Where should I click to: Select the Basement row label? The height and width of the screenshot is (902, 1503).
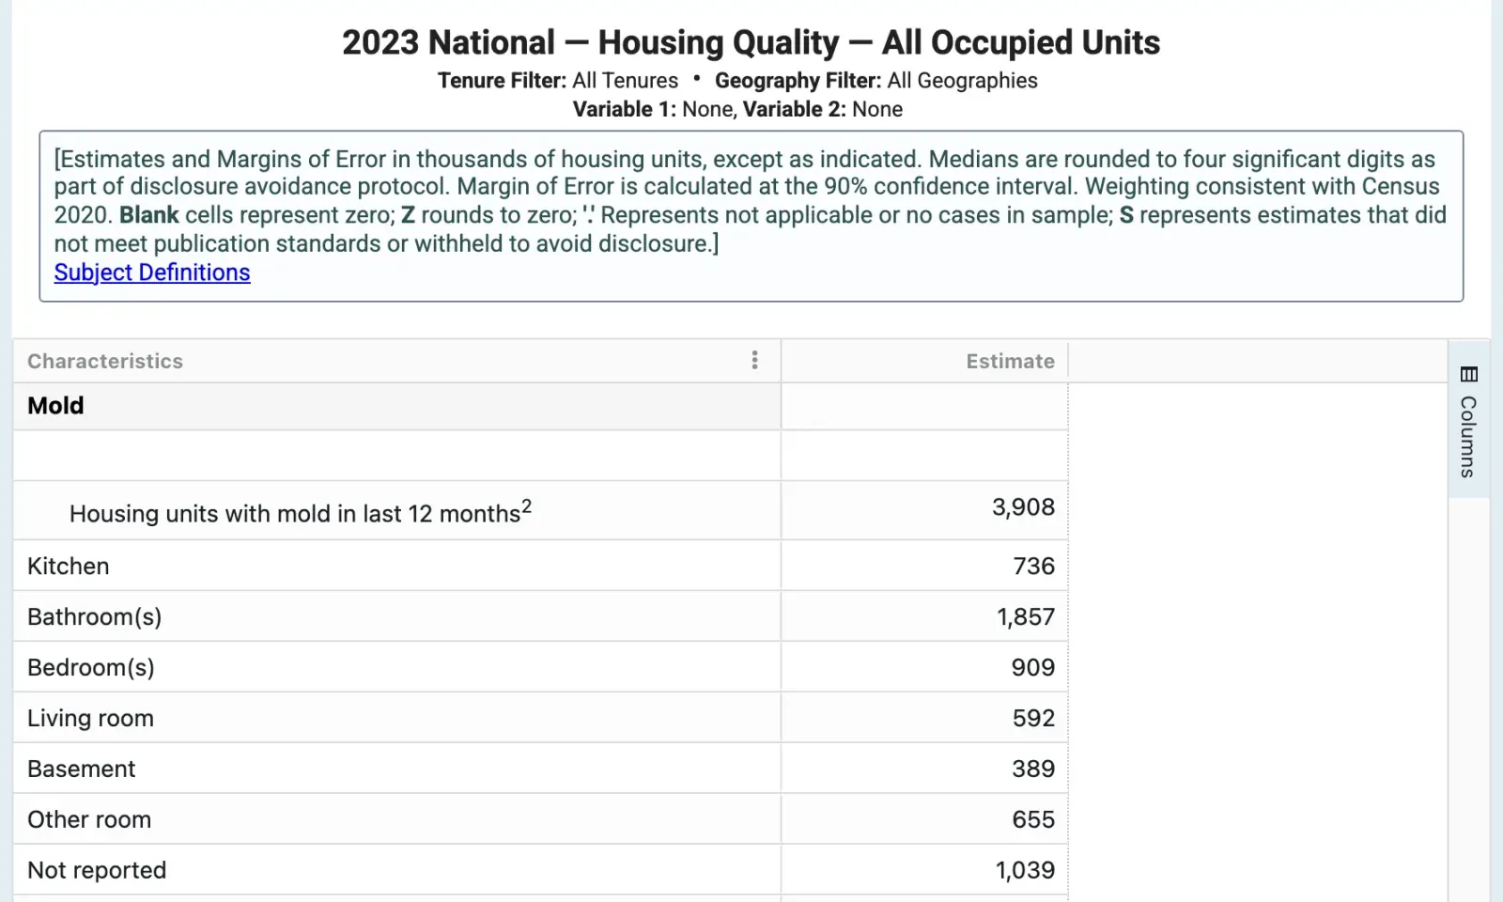pos(82,770)
